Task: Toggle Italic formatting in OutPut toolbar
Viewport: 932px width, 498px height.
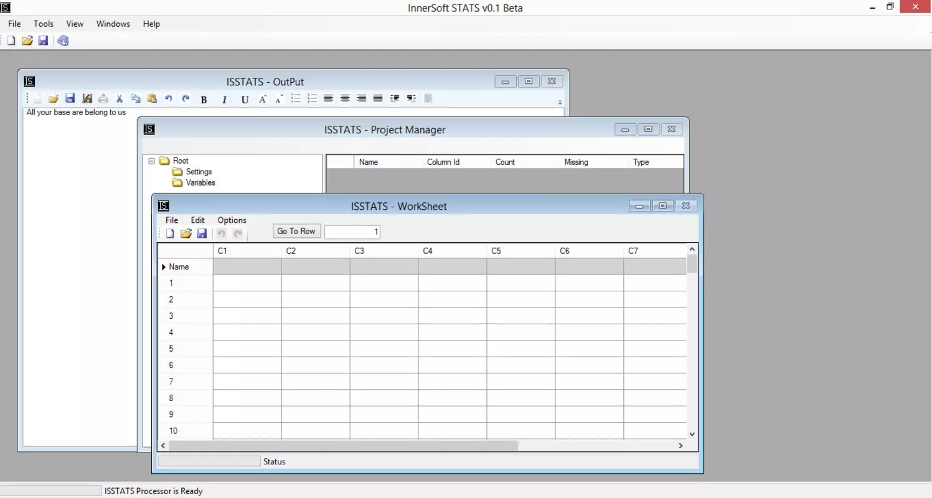Action: point(224,100)
